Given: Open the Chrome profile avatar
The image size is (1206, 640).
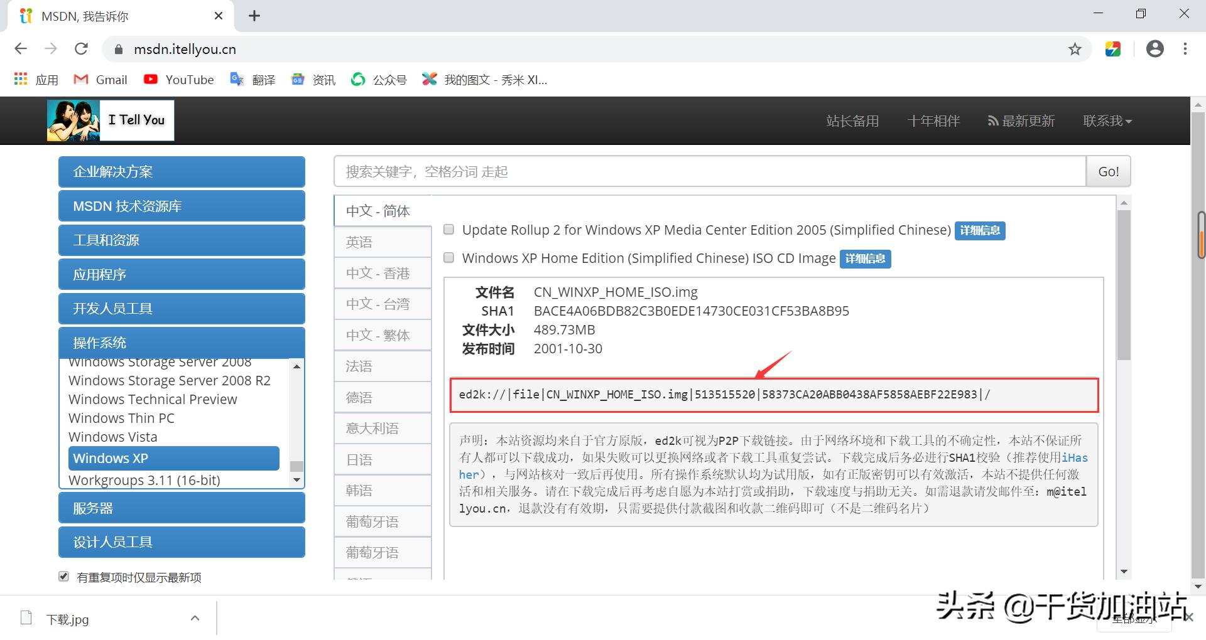Looking at the screenshot, I should [1155, 49].
